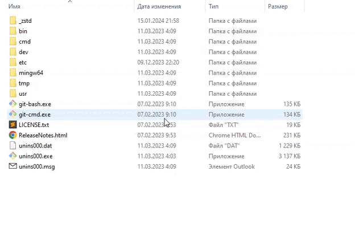The width and height of the screenshot is (355, 245).
Task: Click the size 134 КБ
Action: click(x=292, y=115)
